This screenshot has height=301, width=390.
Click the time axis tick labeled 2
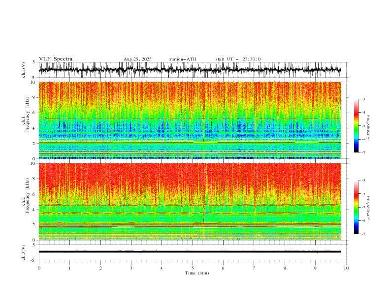(100, 268)
